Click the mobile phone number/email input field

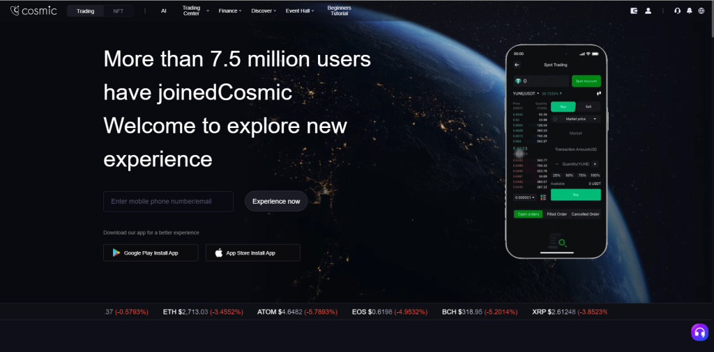[x=169, y=201]
